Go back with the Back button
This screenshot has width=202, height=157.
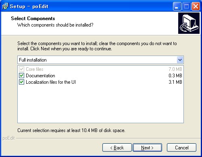pyautogui.click(x=117, y=148)
